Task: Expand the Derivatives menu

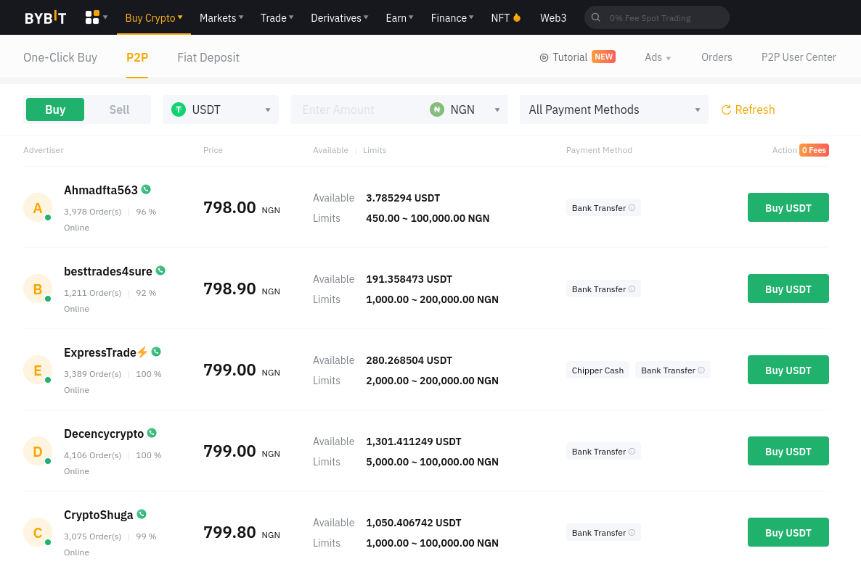Action: (x=339, y=18)
